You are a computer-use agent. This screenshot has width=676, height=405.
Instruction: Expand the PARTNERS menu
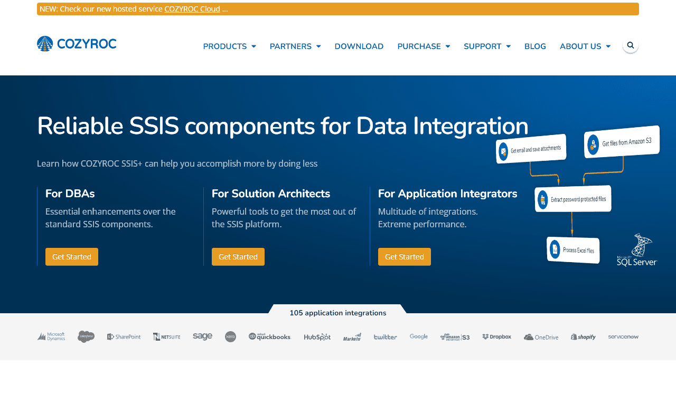click(x=295, y=46)
